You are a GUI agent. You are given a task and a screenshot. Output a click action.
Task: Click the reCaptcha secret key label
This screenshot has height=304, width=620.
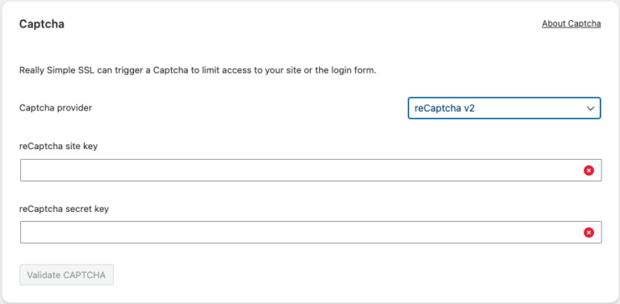point(64,209)
